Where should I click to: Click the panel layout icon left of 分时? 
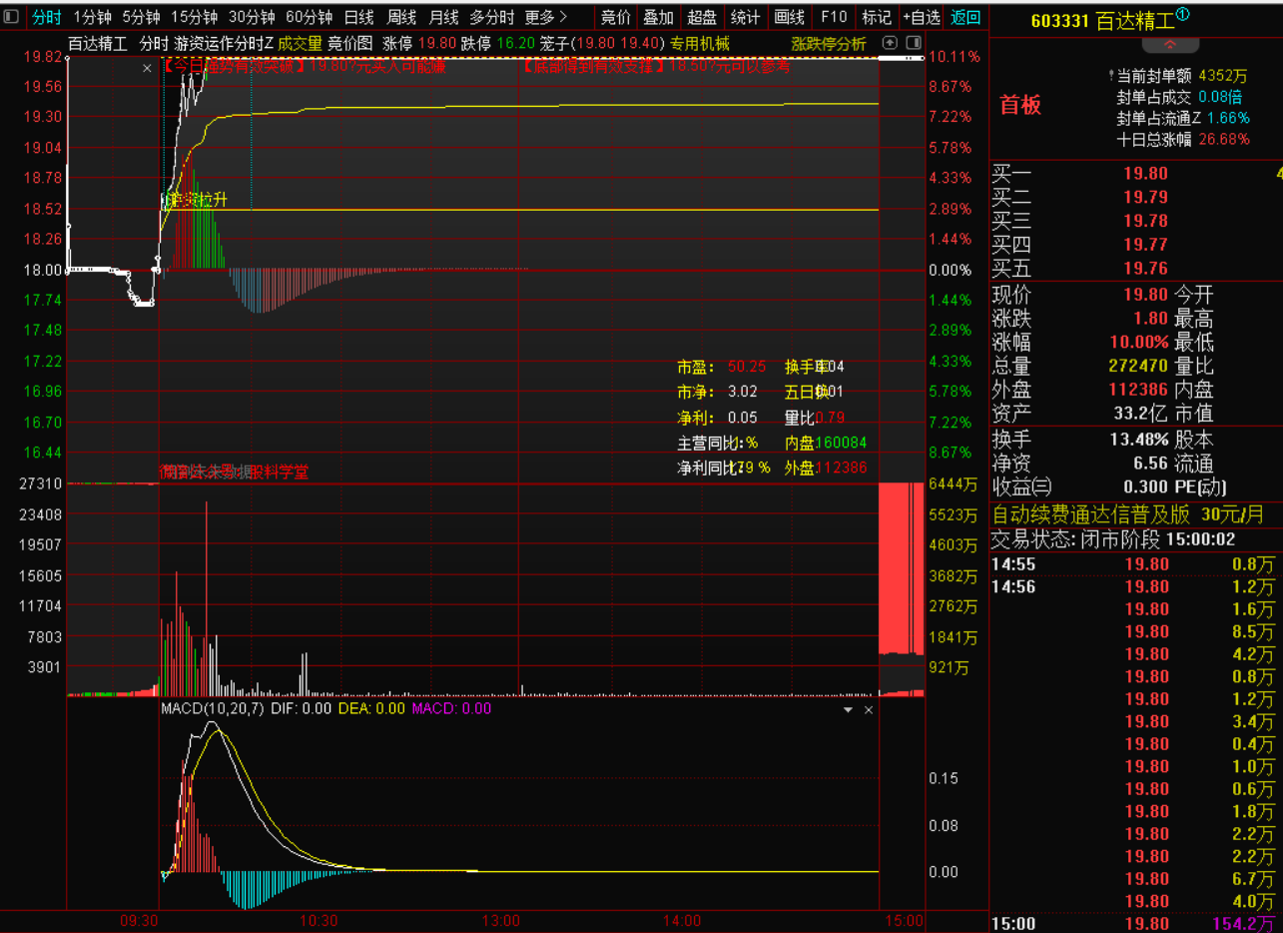click(11, 17)
